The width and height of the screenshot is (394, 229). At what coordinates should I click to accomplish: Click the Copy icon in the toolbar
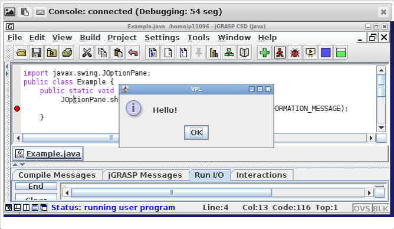[x=102, y=53]
